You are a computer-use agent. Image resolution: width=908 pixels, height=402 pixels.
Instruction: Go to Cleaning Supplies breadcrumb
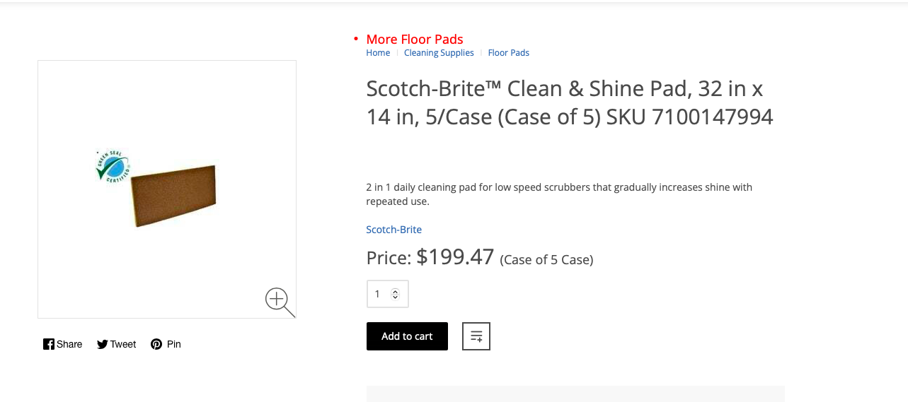pyautogui.click(x=439, y=53)
